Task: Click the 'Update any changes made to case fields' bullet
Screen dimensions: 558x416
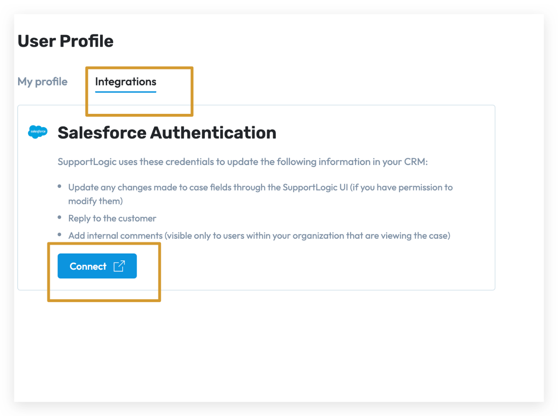Action: [x=261, y=194]
